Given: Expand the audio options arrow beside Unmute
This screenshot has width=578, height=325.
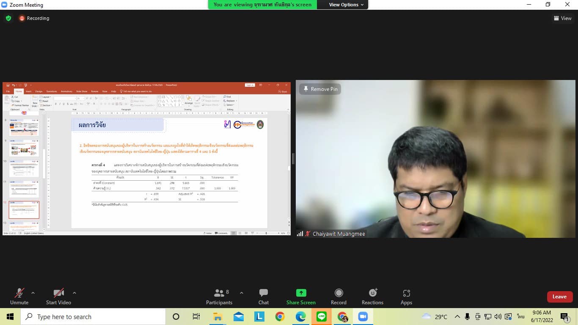Looking at the screenshot, I should click(x=33, y=293).
